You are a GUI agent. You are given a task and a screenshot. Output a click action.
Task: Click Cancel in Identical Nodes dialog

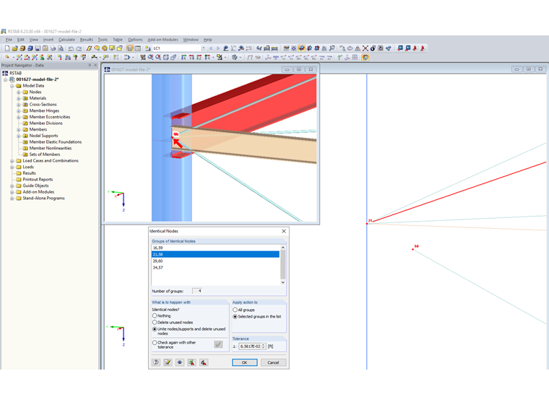[x=273, y=362]
